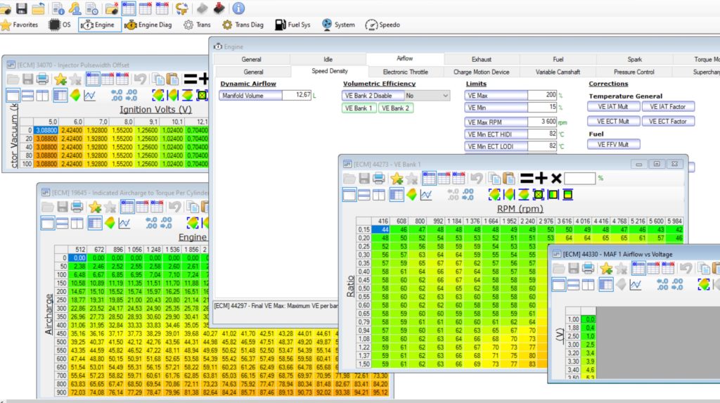Click the print icon in VE Bank 1 window
The width and height of the screenshot is (720, 403).
(379, 179)
